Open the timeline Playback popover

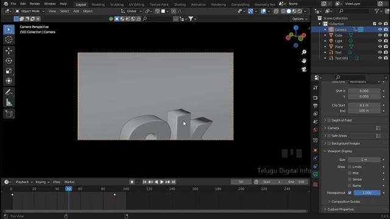[x=24, y=182]
